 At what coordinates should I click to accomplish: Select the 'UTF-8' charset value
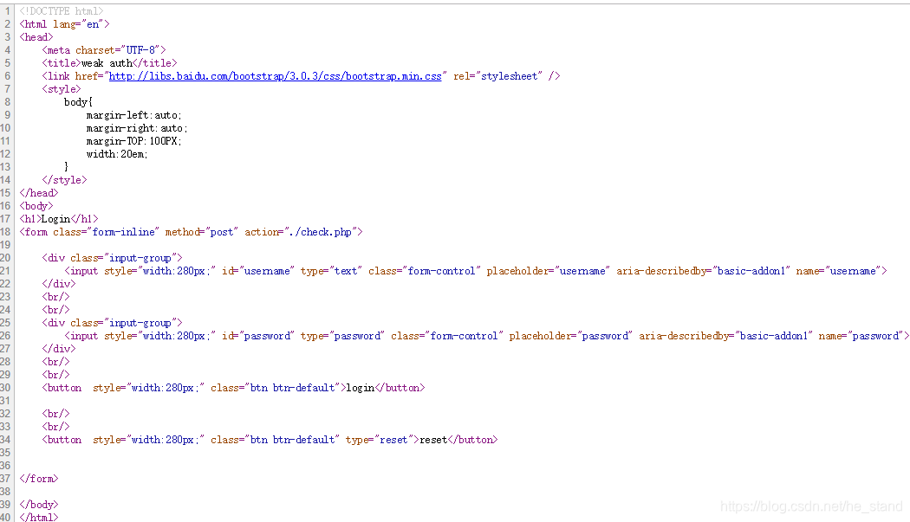coord(140,50)
